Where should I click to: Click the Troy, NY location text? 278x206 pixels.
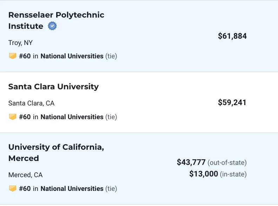[20, 43]
